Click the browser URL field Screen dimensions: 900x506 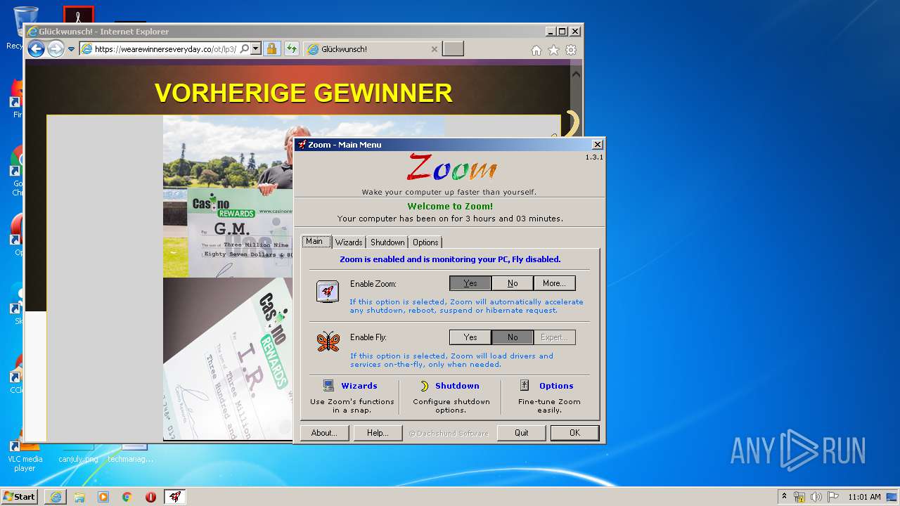point(166,49)
